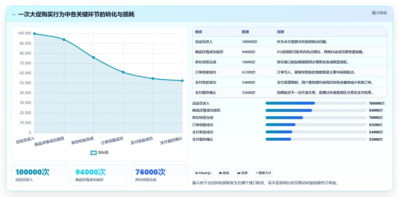Click the 表格 tag

(x=224, y=173)
